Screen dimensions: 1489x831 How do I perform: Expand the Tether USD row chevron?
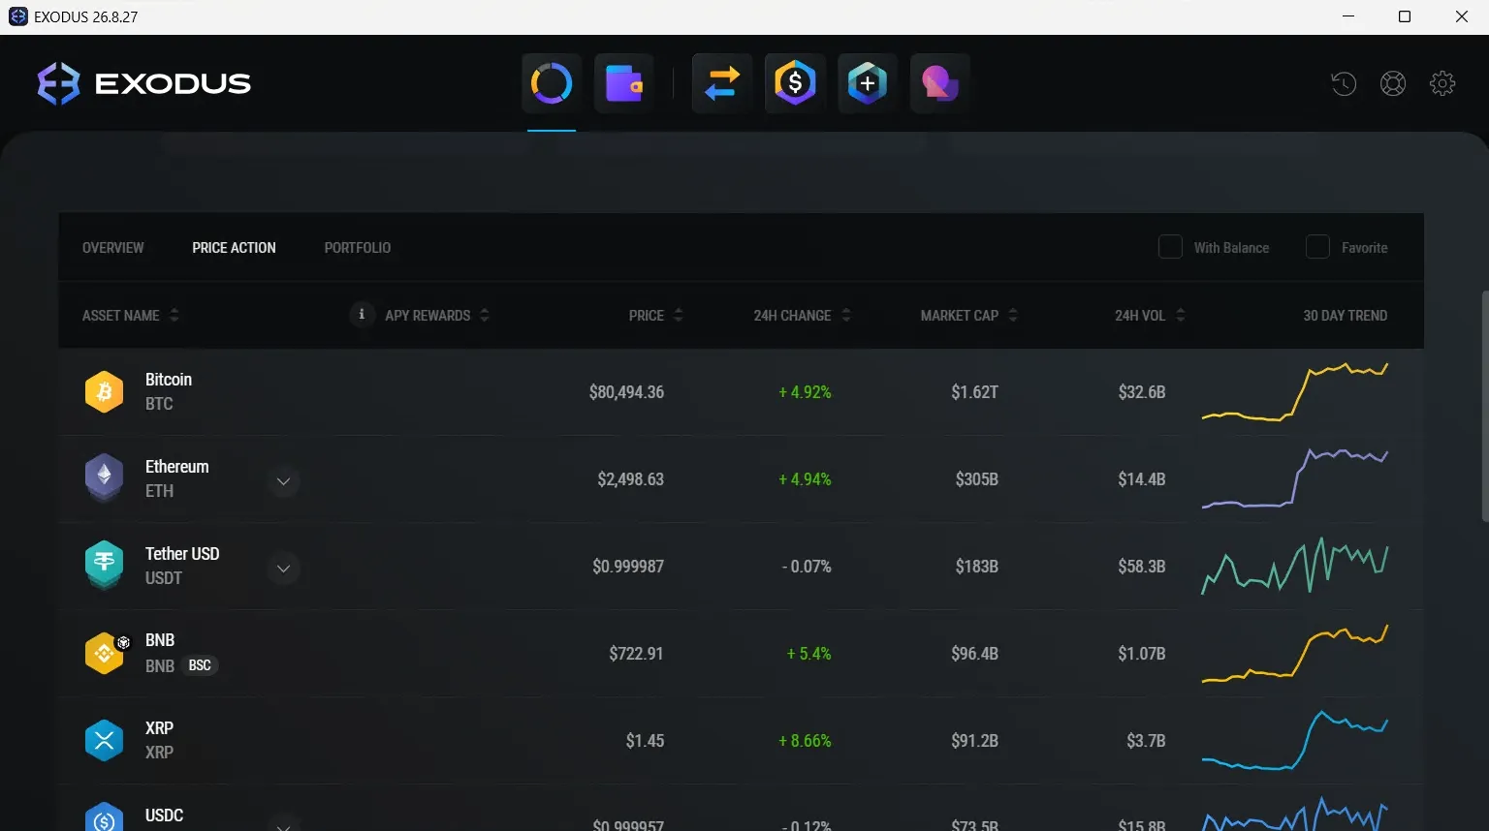click(x=283, y=569)
